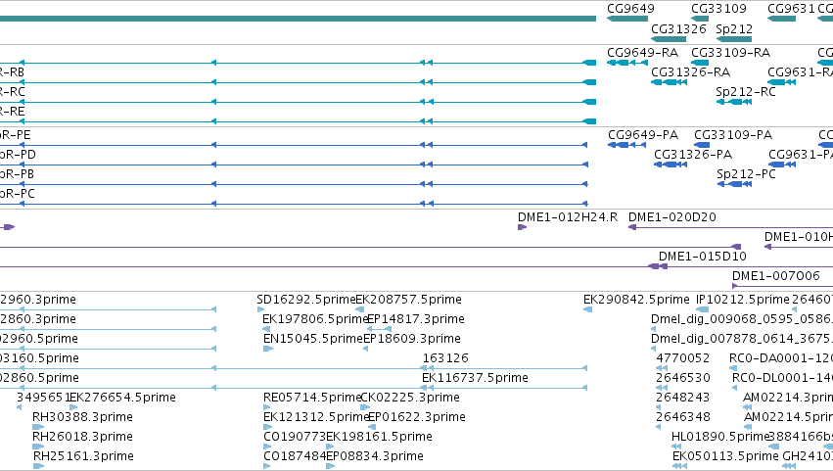The image size is (833, 471).
Task: Click the 4770052 feature label
Action: point(682,358)
